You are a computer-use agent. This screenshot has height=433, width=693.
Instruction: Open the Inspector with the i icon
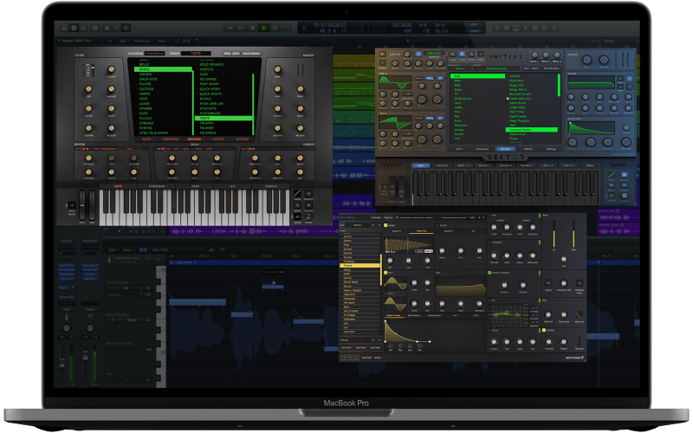[x=74, y=28]
